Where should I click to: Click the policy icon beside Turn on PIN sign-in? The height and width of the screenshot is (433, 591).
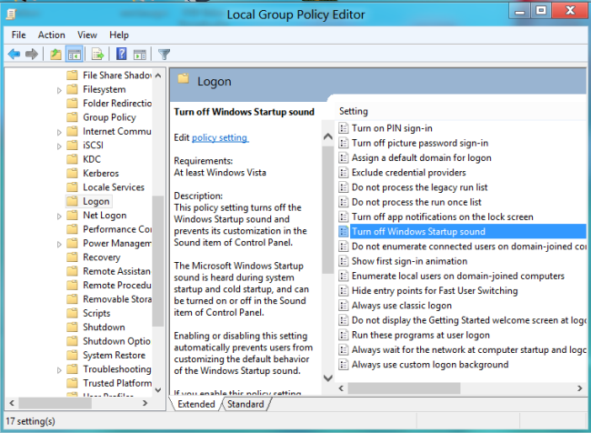pos(343,128)
